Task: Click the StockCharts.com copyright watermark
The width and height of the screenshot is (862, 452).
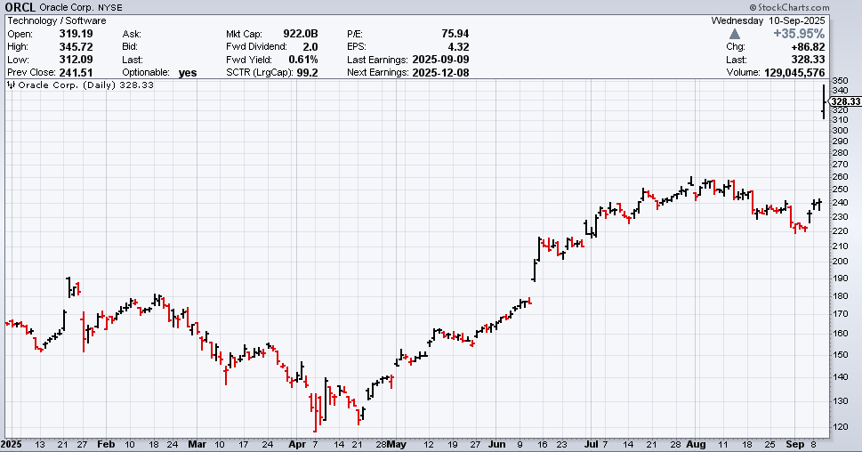Action: pos(808,7)
